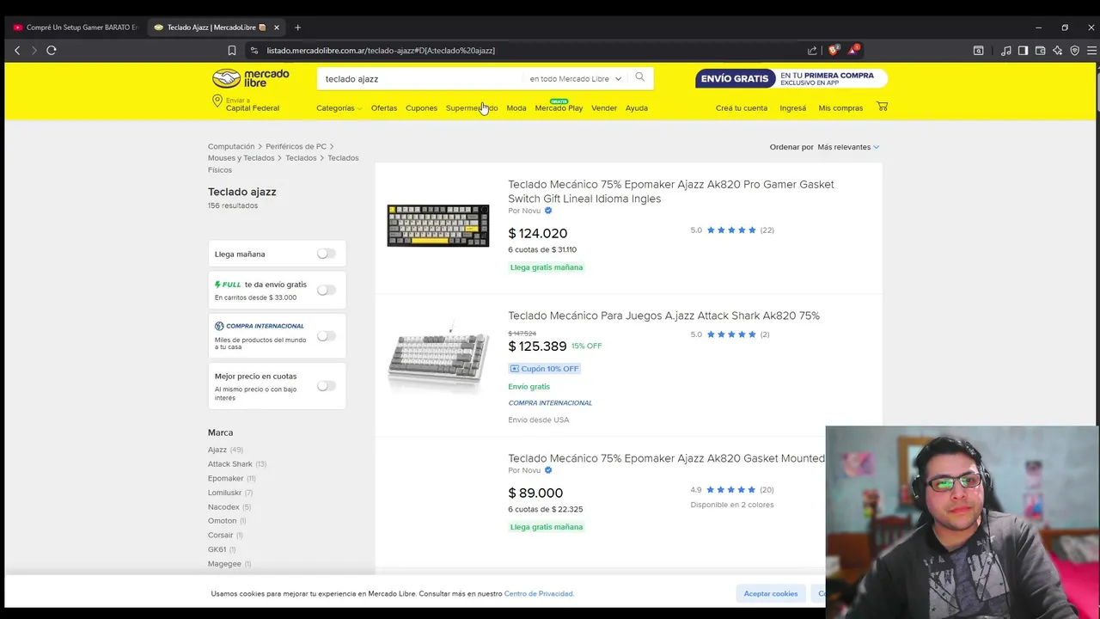Filter by Corsair brand
Viewport: 1100px width, 619px height.
(221, 535)
